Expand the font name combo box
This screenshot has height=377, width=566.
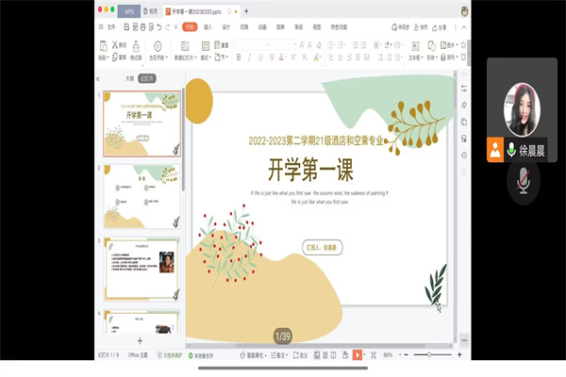pyautogui.click(x=268, y=44)
